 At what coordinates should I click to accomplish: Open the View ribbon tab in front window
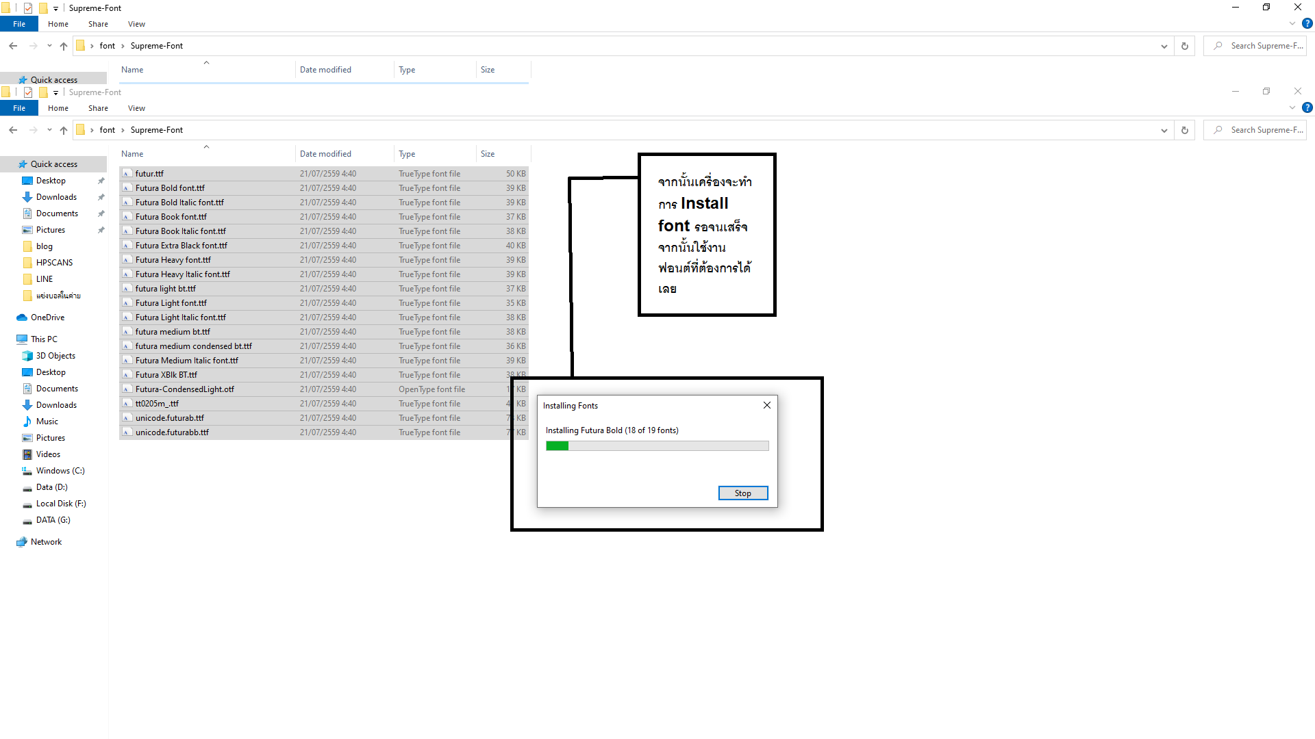[x=136, y=108]
